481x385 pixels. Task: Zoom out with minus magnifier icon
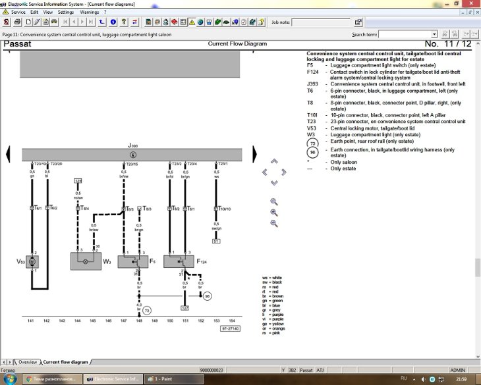274,223
